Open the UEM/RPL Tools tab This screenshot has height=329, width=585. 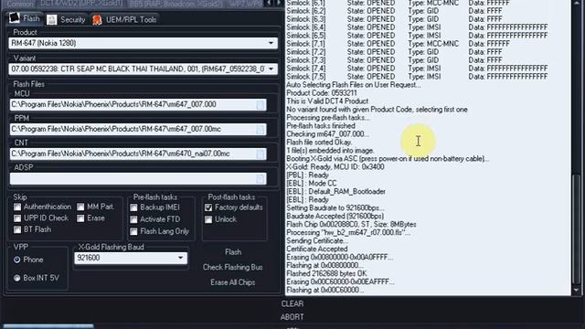pos(125,19)
